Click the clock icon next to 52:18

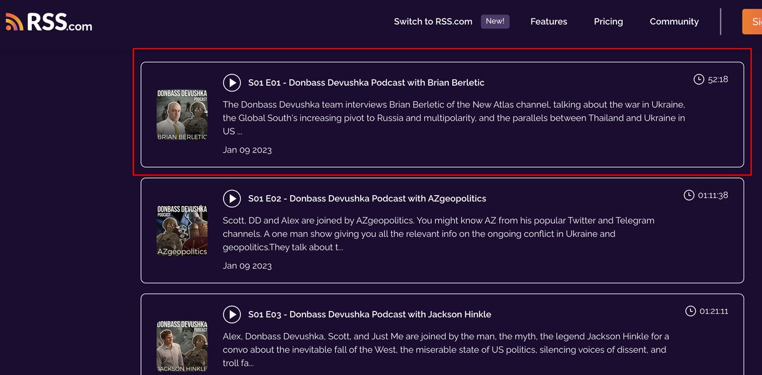point(698,79)
